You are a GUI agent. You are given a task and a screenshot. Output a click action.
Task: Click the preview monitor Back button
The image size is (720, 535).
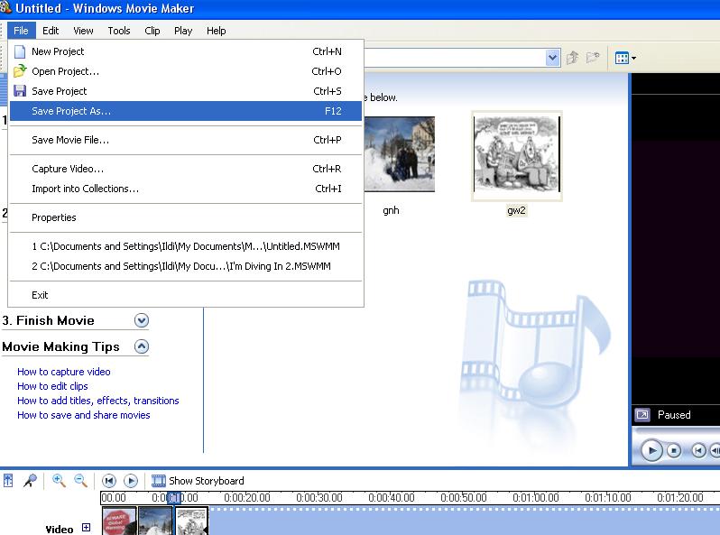coord(698,451)
